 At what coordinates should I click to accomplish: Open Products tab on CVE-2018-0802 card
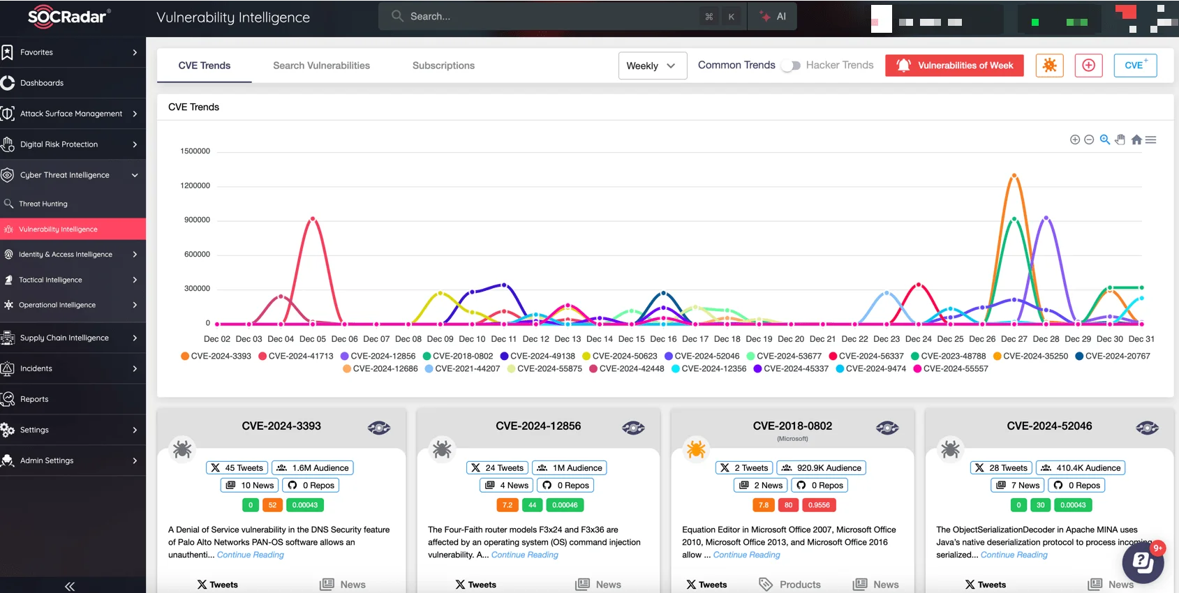789,585
